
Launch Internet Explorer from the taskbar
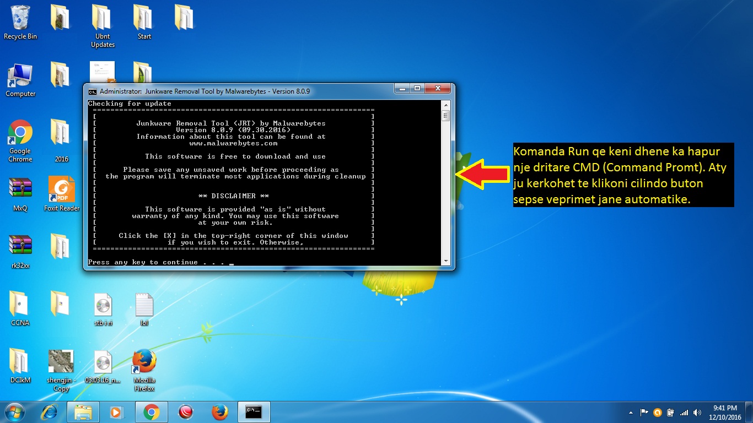click(x=51, y=412)
